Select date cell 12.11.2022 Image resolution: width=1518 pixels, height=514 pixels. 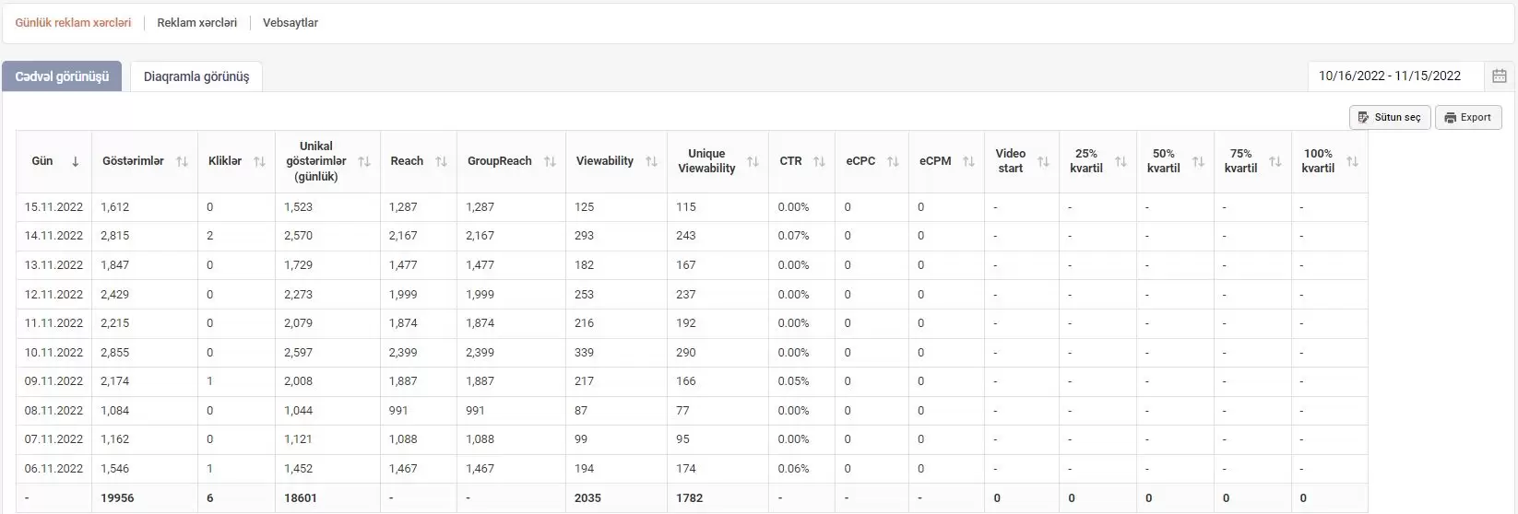[53, 295]
